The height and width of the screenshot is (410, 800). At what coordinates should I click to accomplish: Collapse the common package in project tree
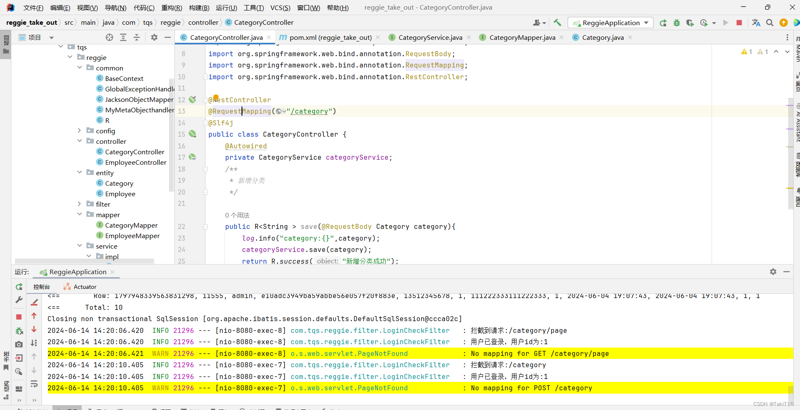(79, 67)
